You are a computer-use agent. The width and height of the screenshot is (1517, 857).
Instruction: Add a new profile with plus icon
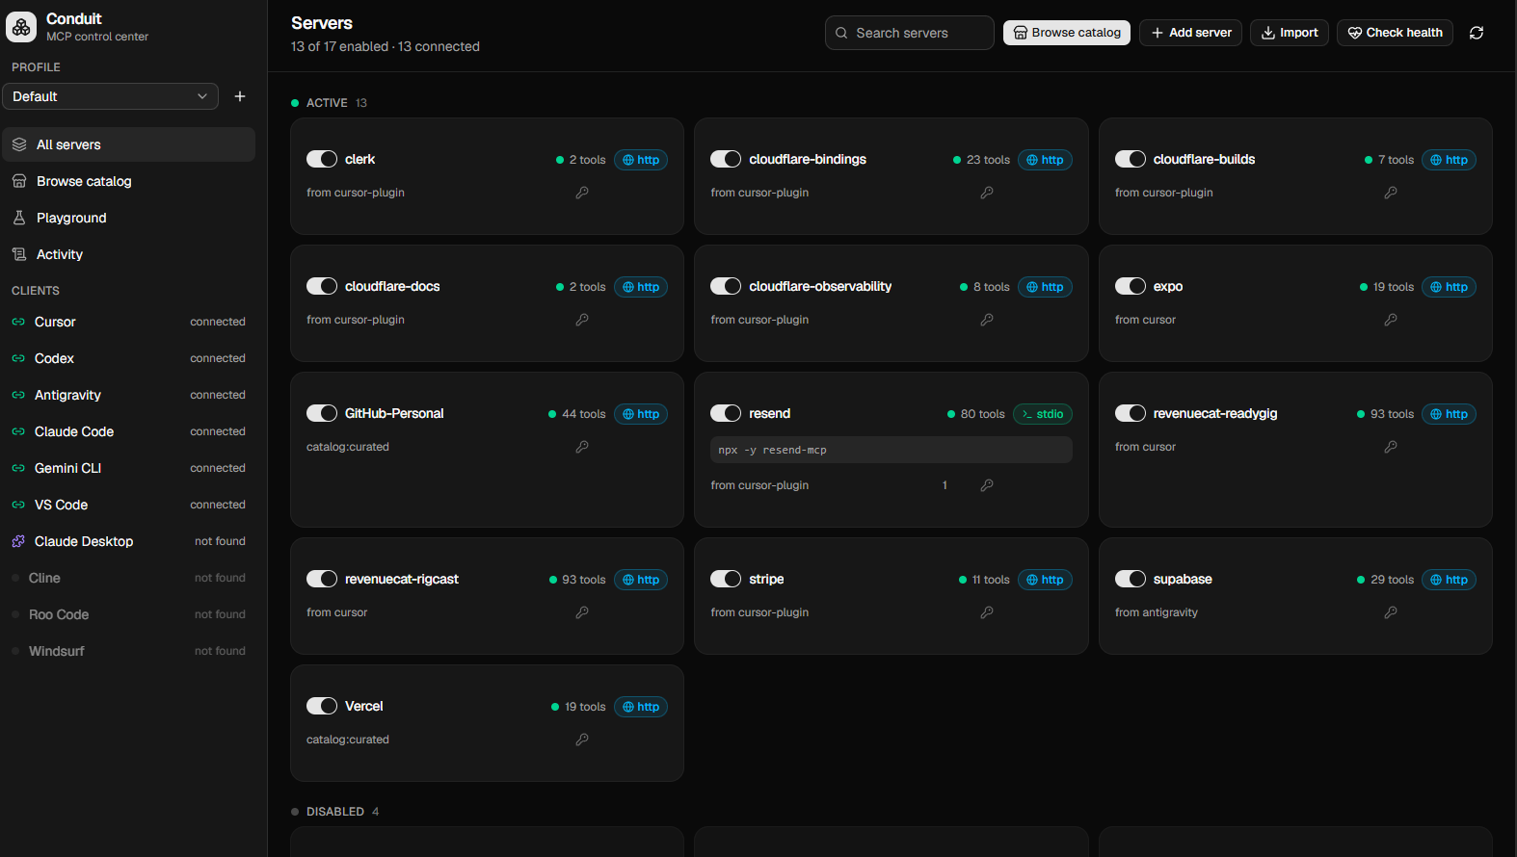pos(240,96)
